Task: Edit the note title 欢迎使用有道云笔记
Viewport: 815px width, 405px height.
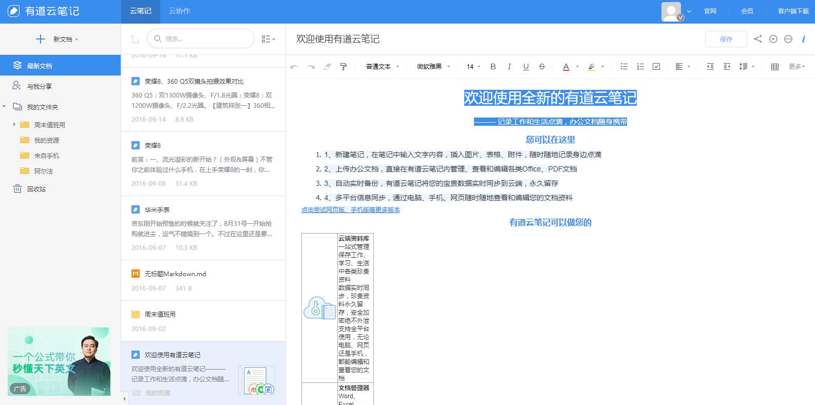Action: tap(338, 39)
